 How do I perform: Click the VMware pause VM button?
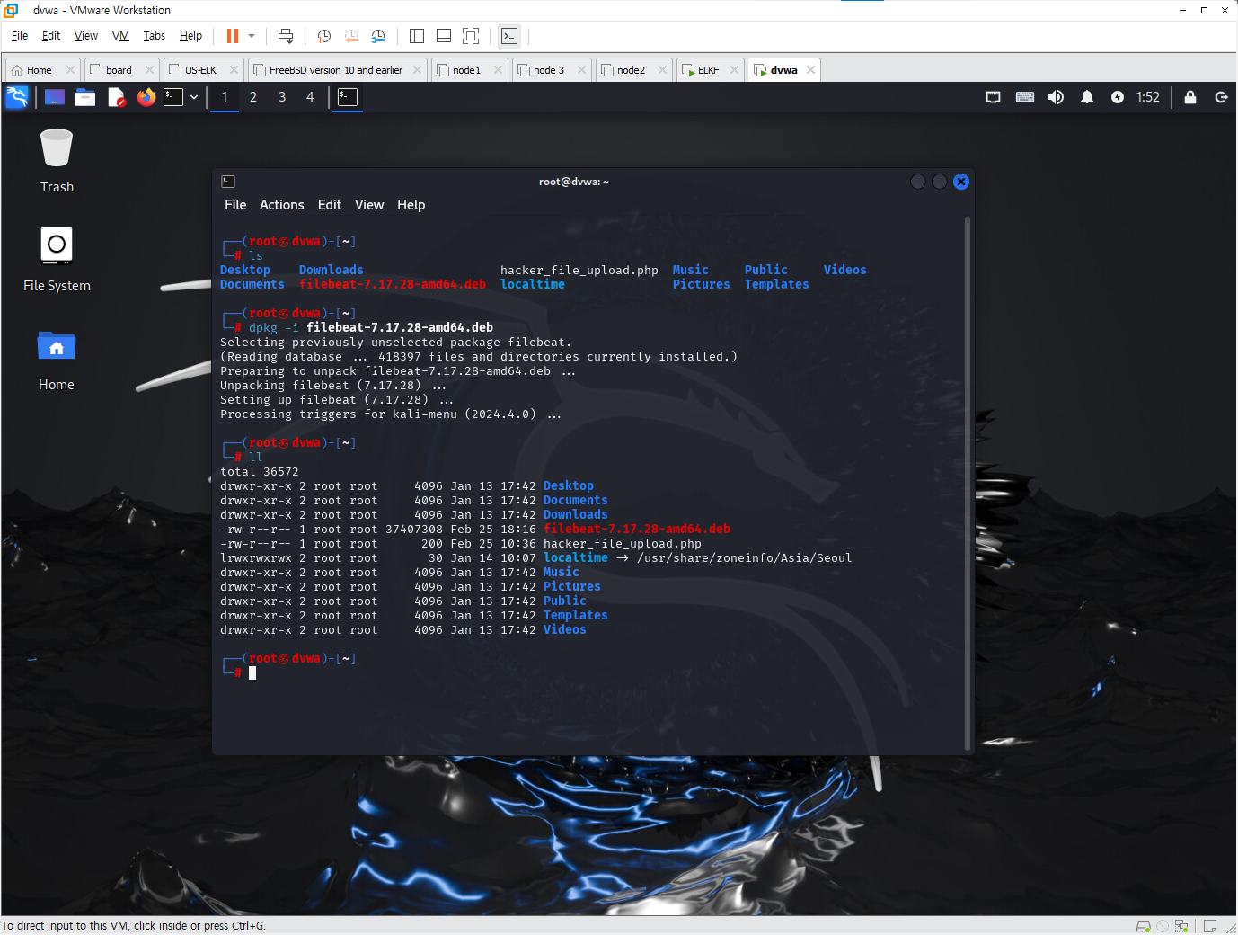point(233,36)
